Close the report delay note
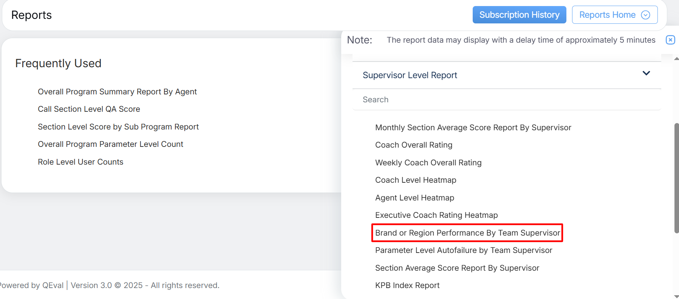This screenshot has height=299, width=679. point(670,40)
